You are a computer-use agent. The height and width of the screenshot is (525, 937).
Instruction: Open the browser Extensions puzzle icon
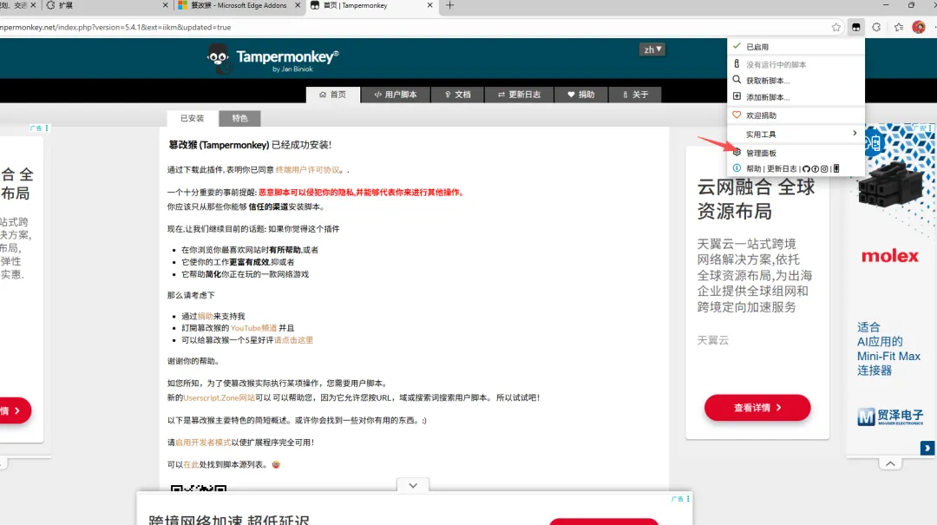point(876,27)
